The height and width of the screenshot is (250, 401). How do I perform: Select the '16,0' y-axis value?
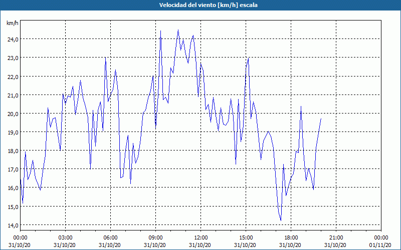click(x=13, y=188)
